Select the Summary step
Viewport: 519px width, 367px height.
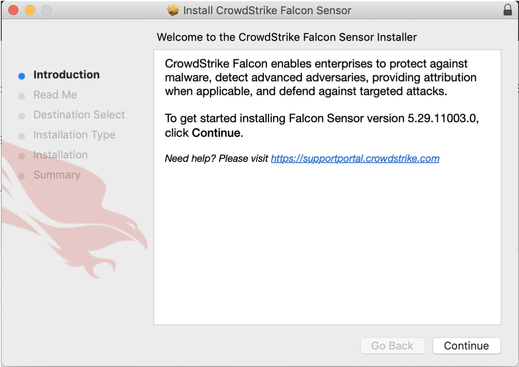pyautogui.click(x=57, y=175)
